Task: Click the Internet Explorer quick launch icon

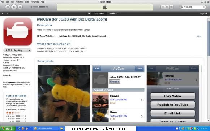Action: [x=19, y=128]
